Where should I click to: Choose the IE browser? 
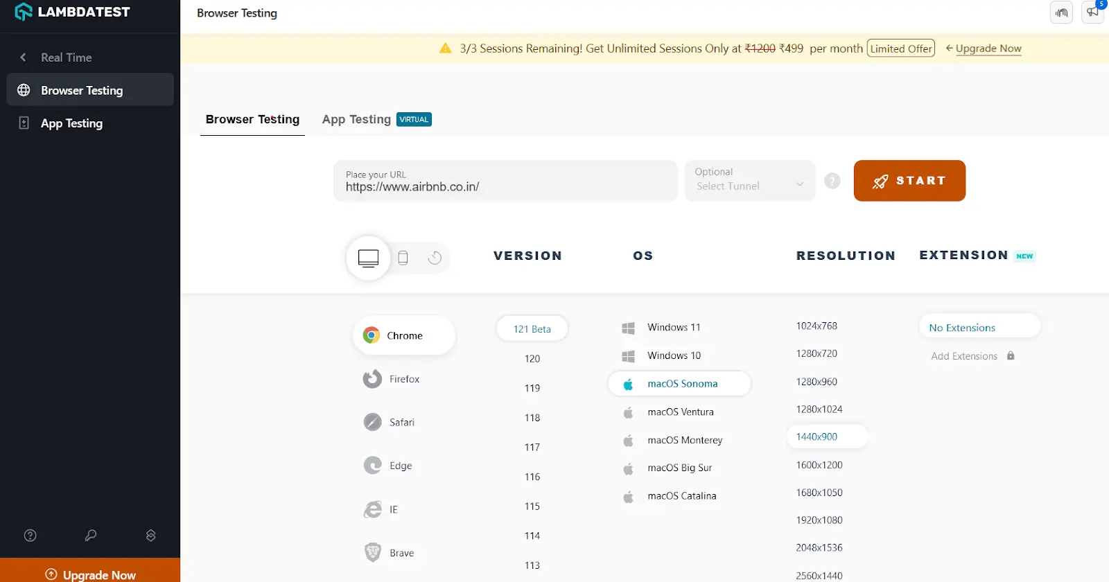(x=381, y=509)
